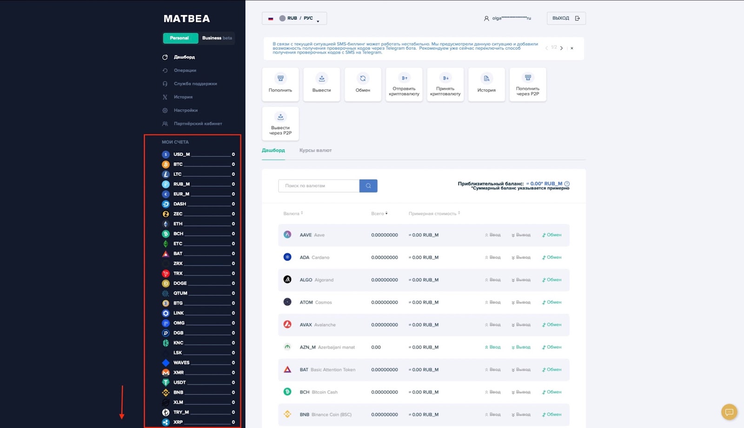The image size is (744, 428).
Task: Open the live chat support bubble
Action: click(729, 412)
